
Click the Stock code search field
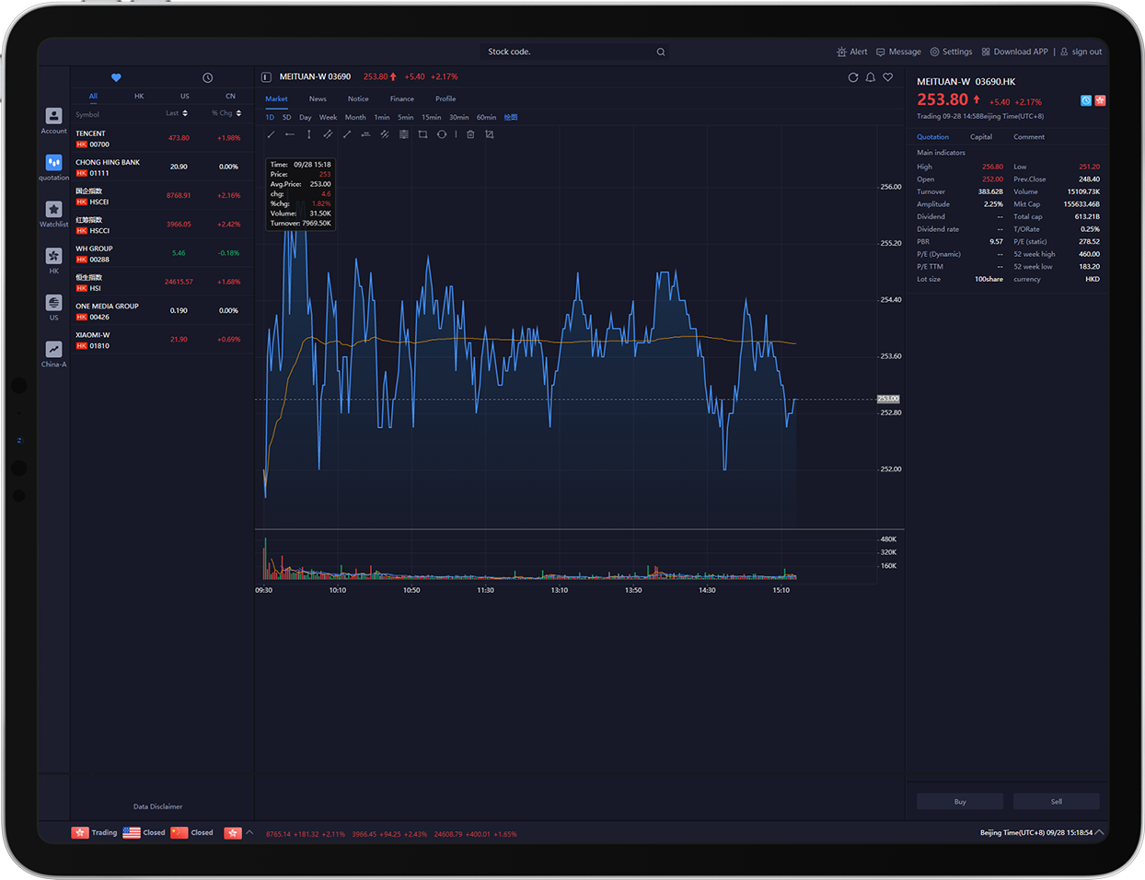tap(566, 52)
